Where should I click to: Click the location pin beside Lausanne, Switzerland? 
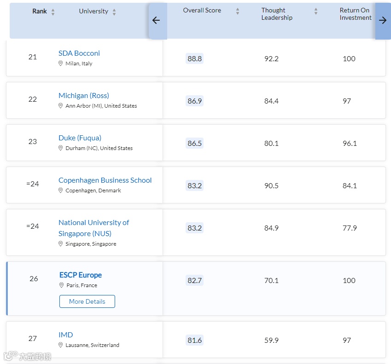click(61, 345)
